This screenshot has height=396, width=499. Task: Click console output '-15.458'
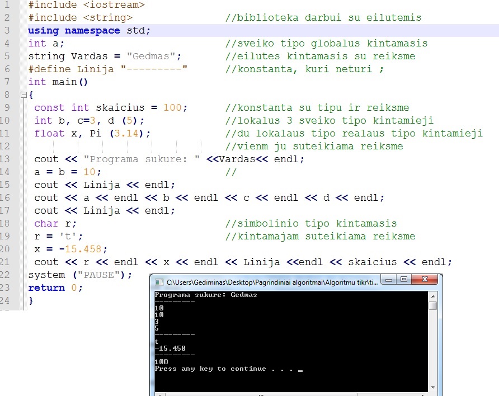click(170, 348)
